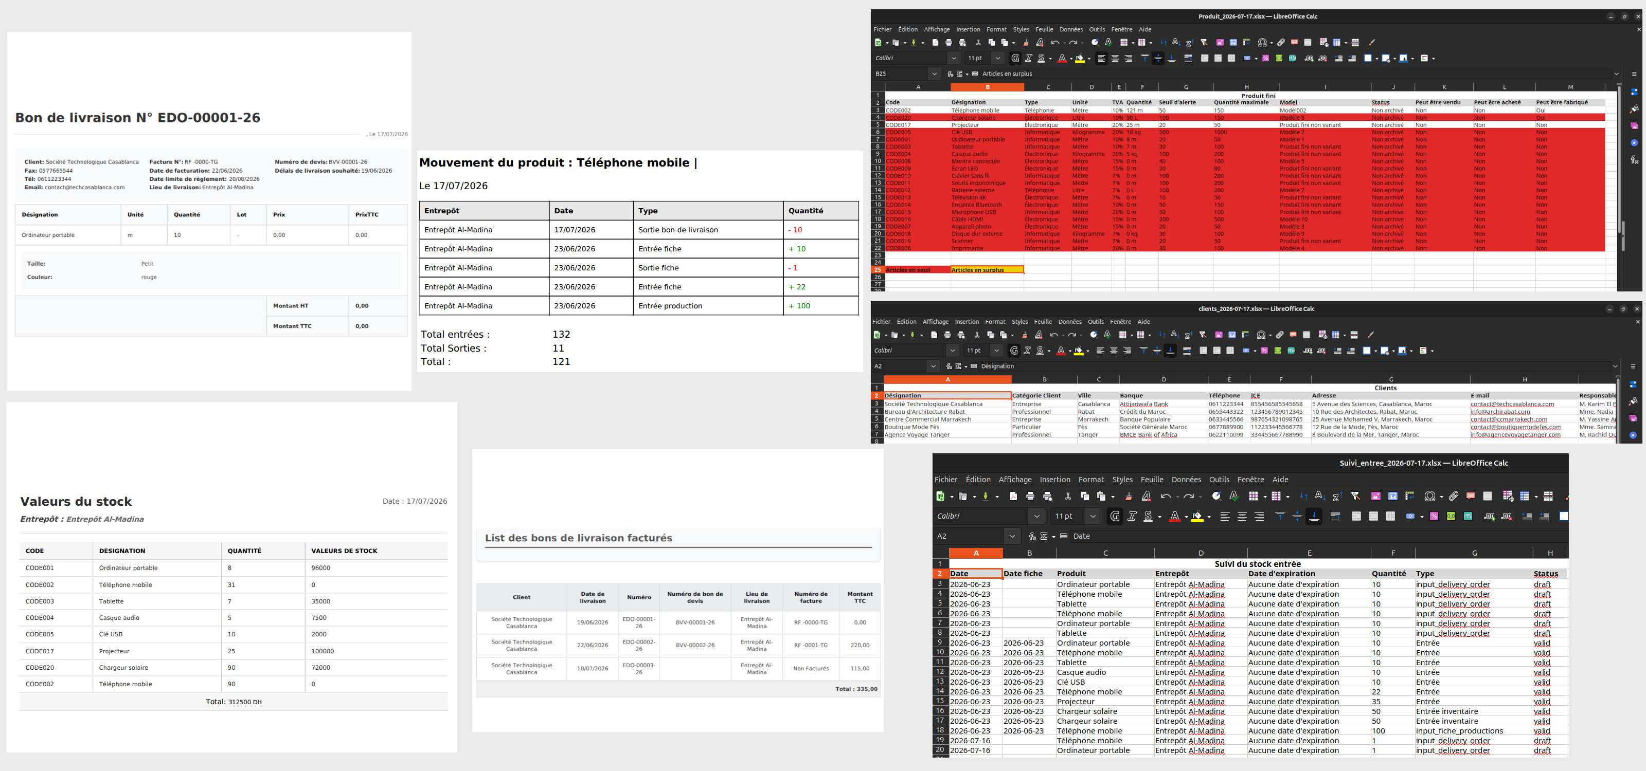Click column A header in Suivi_entree sheet
1646x771 pixels.
976,553
